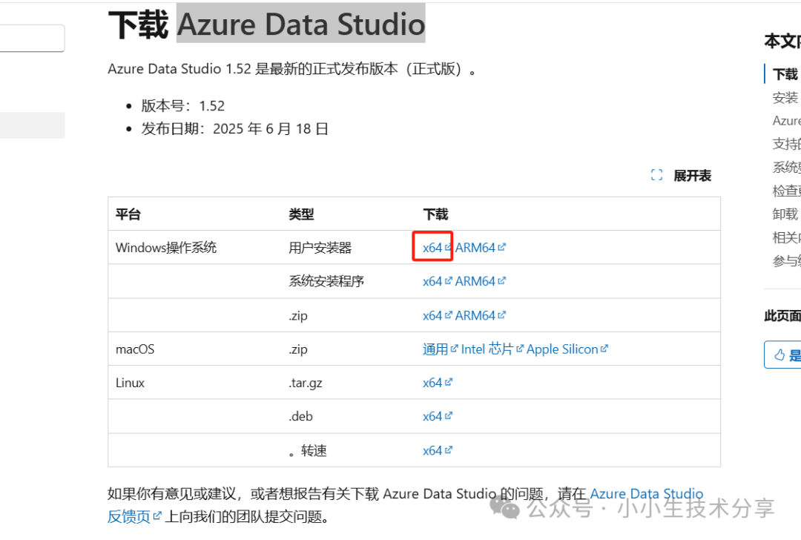Go to 安装 section in sidebar
The width and height of the screenshot is (801, 540).
coord(785,98)
